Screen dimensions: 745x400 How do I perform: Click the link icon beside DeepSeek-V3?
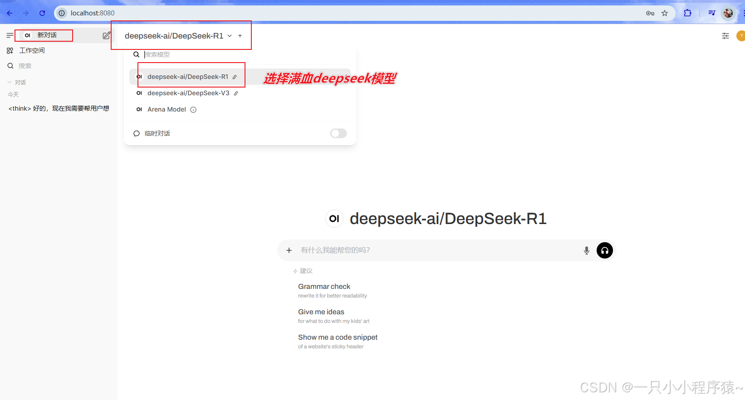click(236, 93)
